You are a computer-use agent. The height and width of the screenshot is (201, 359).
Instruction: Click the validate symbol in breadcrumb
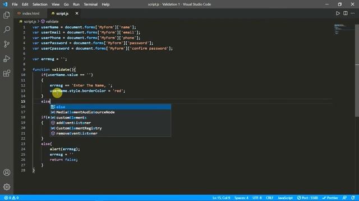(x=50, y=21)
